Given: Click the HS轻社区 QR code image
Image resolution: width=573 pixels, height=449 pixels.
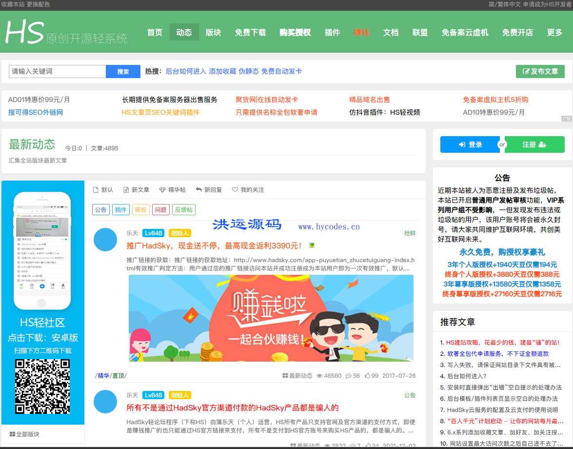Looking at the screenshot, I should tap(42, 387).
